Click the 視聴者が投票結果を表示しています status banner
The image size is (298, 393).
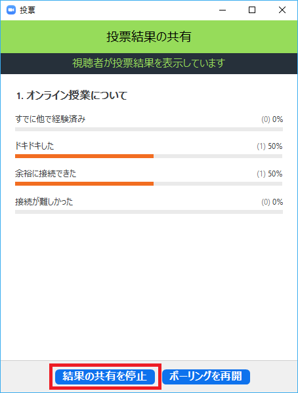pyautogui.click(x=149, y=64)
